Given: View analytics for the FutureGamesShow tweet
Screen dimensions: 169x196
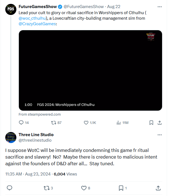Looking at the screenshot, I should (x=119, y=123).
